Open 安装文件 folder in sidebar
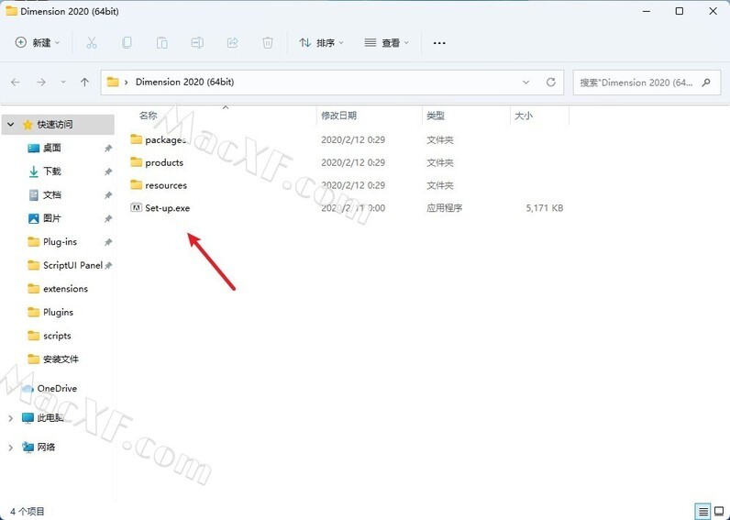730x520 pixels. click(x=61, y=359)
